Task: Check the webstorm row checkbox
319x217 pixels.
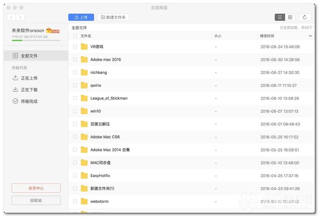Action: point(75,201)
